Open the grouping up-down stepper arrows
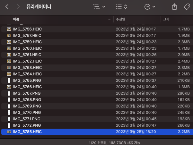The image size is (193, 145). point(126,7)
